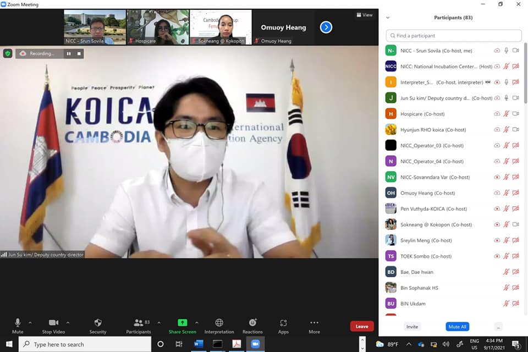Show hidden system tray icons chevron

[409, 344]
